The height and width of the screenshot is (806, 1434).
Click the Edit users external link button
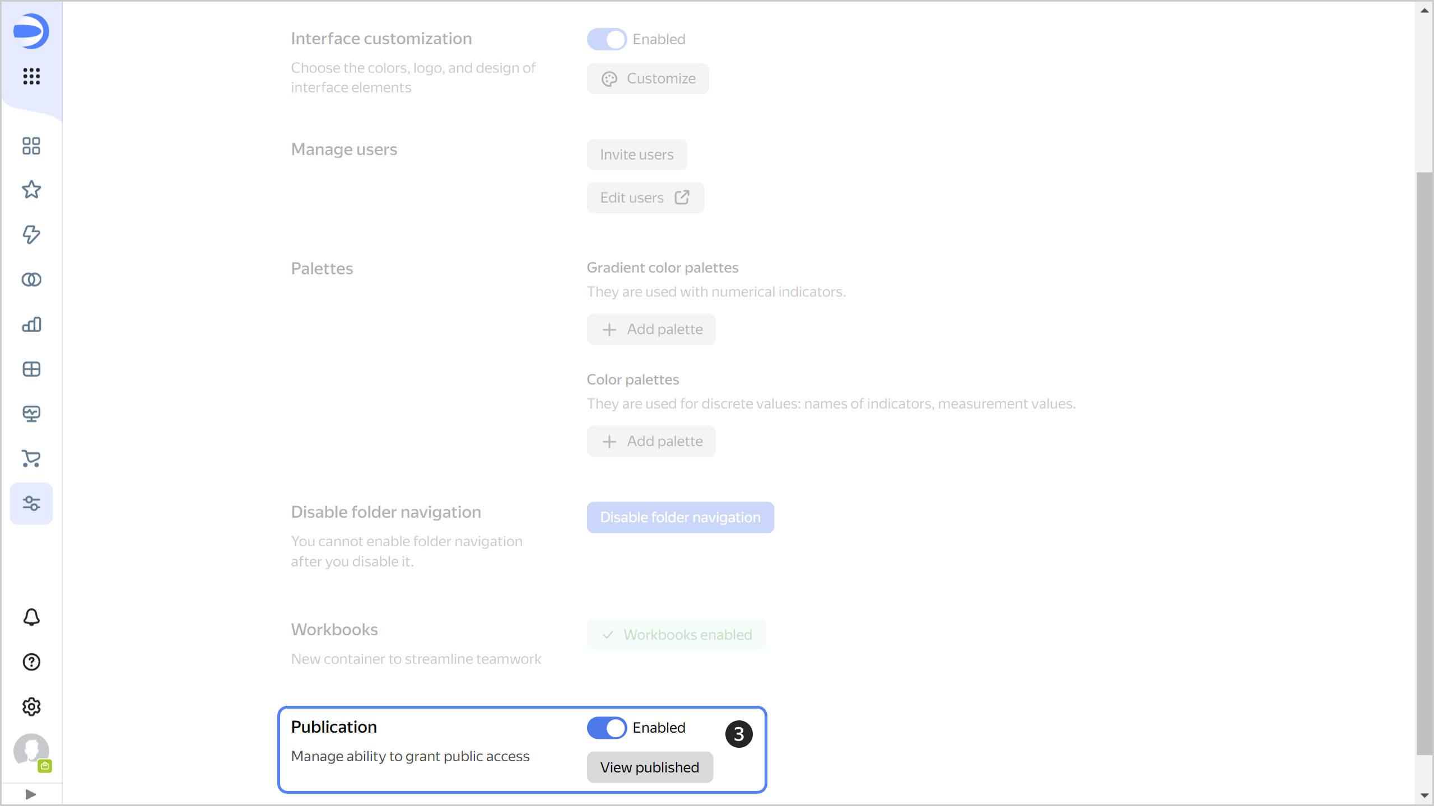click(x=645, y=198)
